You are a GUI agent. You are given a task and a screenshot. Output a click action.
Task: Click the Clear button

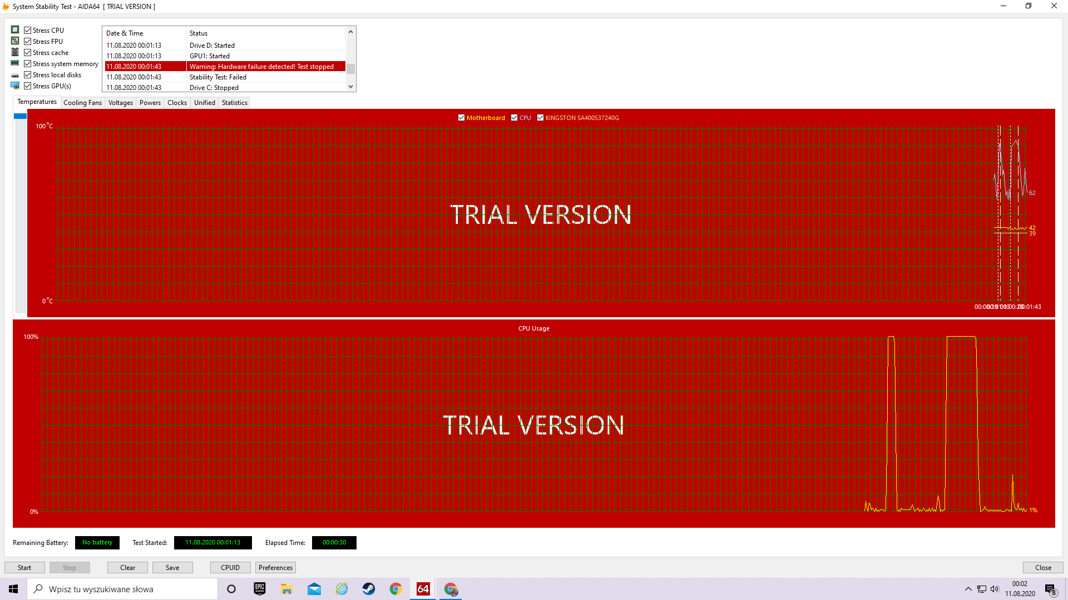[x=127, y=567]
